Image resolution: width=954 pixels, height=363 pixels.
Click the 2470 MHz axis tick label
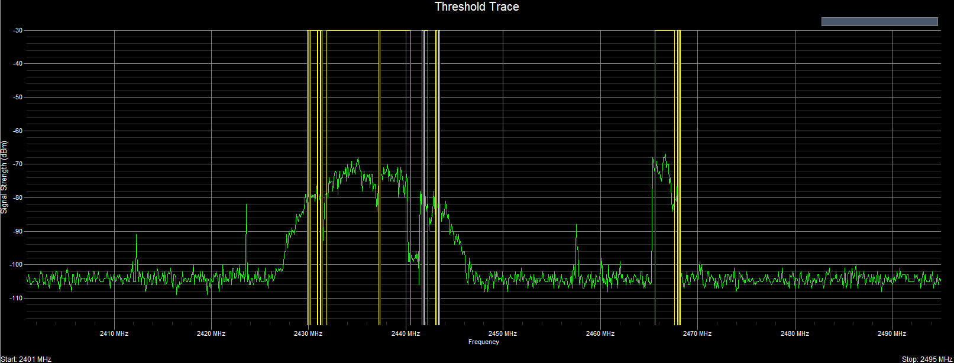click(697, 333)
